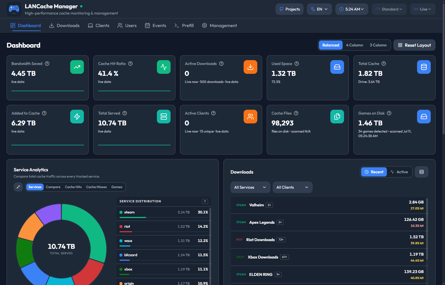This screenshot has height=285, width=445.
Task: Click the riot red color swatch
Action: pyautogui.click(x=121, y=227)
